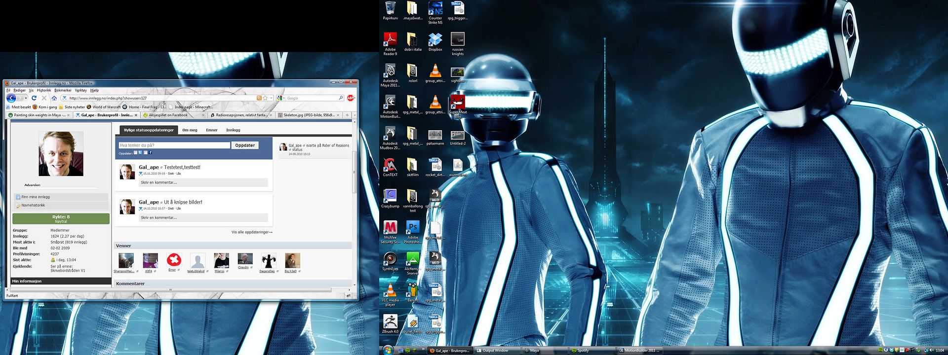Open Mest besøkt bookmarks folder
Viewport: 948px width, 355px height.
(x=18, y=107)
